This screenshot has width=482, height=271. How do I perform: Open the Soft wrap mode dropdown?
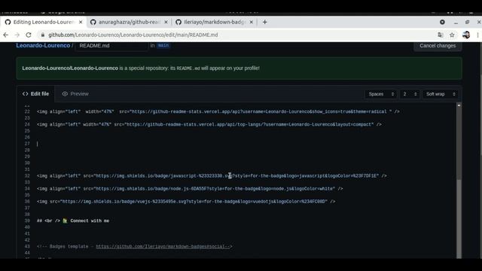click(x=440, y=94)
